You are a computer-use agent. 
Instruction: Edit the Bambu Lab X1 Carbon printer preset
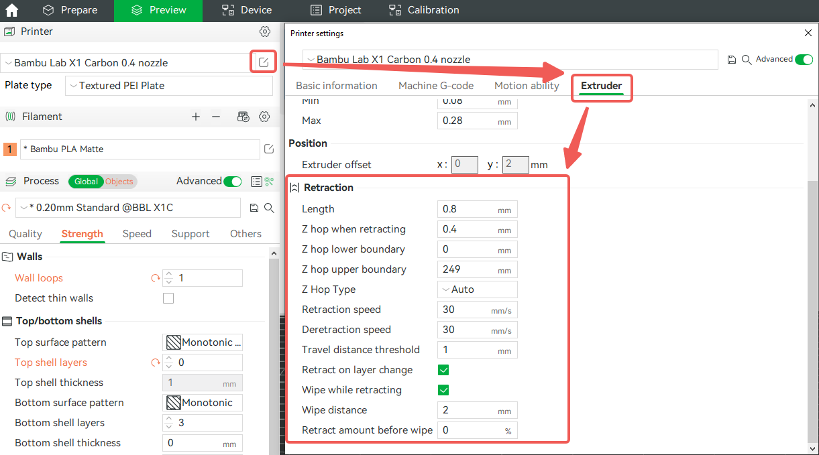click(264, 62)
